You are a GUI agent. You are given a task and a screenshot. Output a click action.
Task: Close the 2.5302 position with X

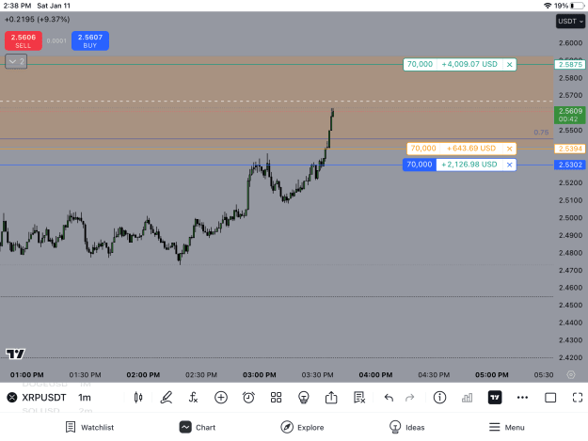tap(509, 165)
